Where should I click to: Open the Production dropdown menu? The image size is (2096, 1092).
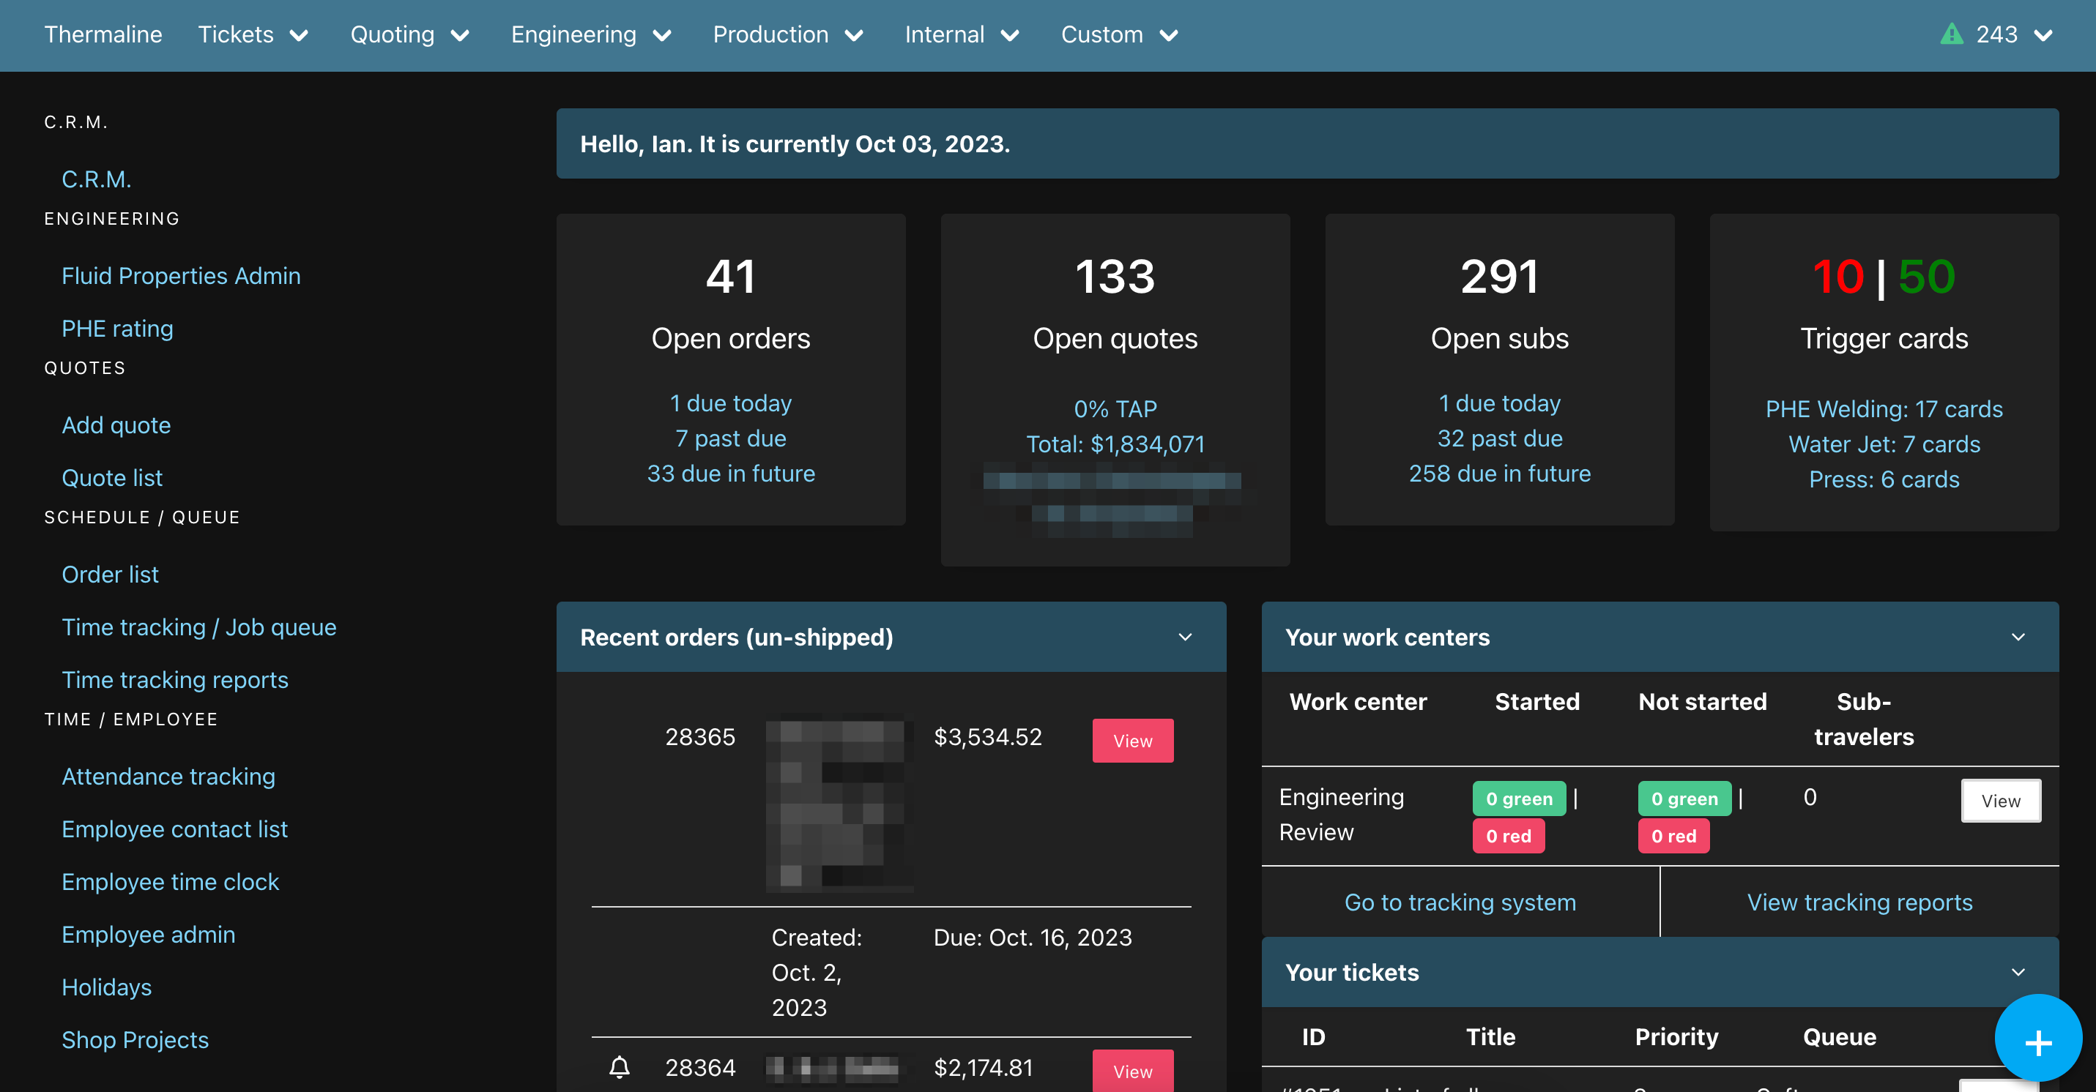pos(787,35)
